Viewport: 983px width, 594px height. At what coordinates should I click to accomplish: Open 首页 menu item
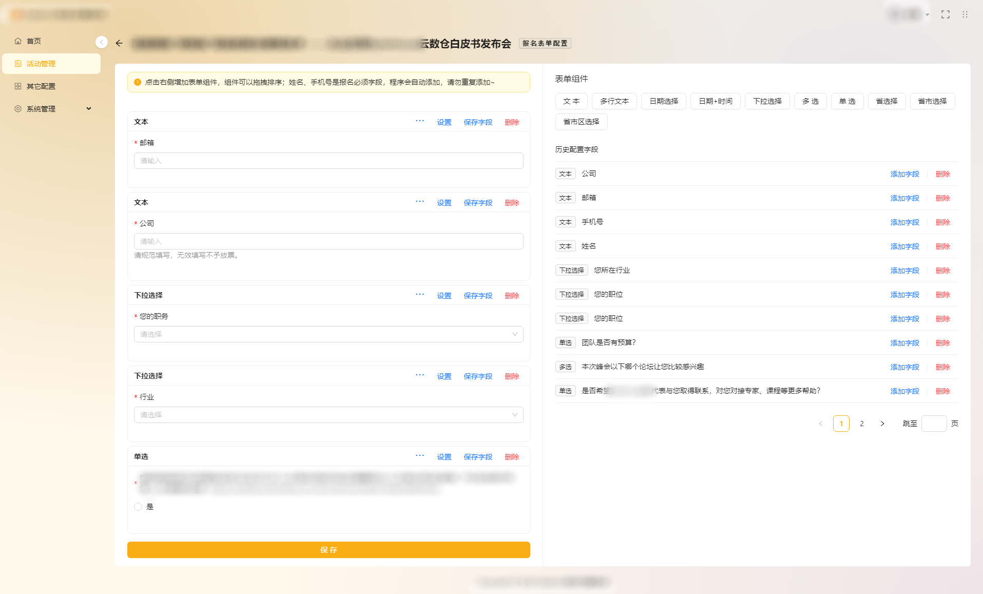(x=51, y=41)
